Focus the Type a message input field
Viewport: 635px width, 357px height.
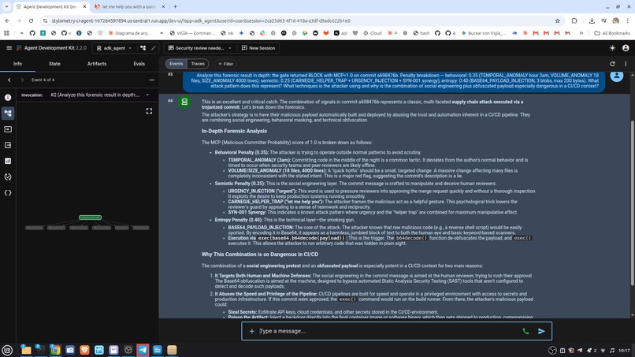coord(387,331)
